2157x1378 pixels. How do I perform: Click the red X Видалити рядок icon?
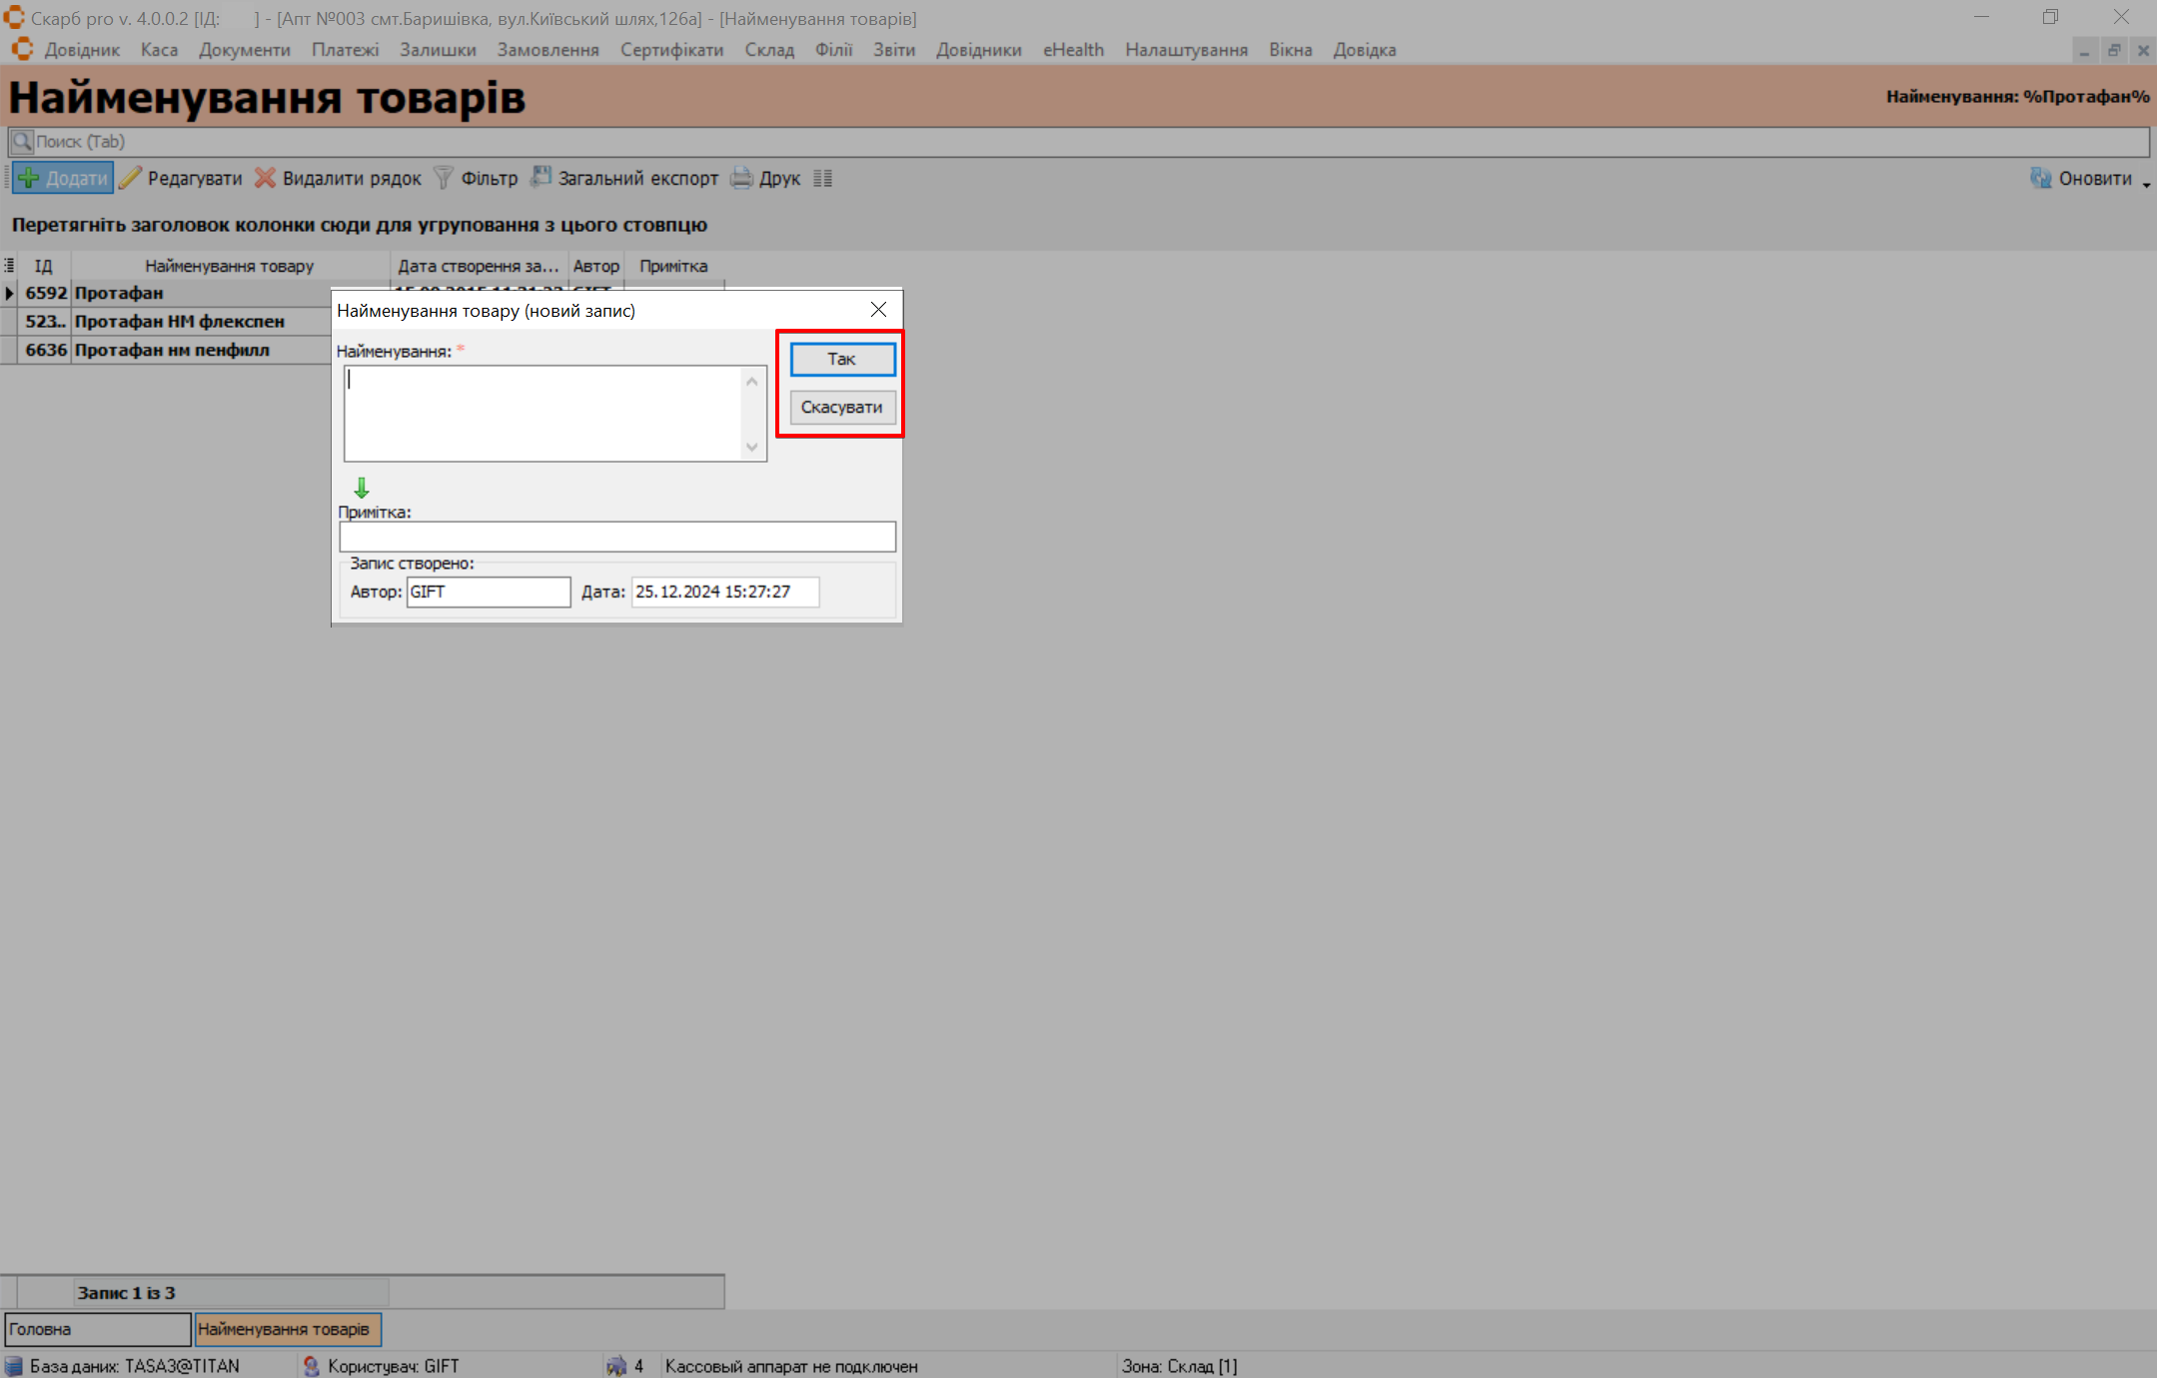[265, 179]
